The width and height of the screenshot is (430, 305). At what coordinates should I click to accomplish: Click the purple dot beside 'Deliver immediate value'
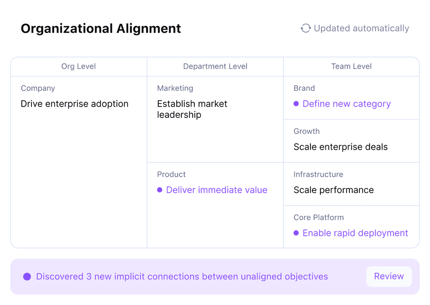pyautogui.click(x=160, y=190)
